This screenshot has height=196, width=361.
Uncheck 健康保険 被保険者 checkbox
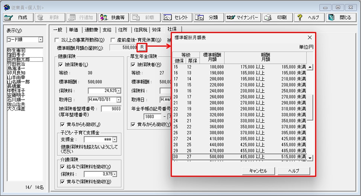56,65
